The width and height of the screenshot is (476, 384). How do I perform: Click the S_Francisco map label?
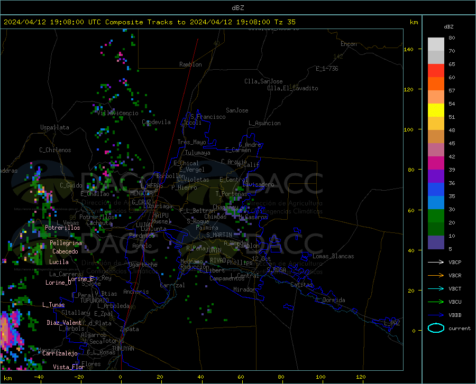click(x=208, y=117)
